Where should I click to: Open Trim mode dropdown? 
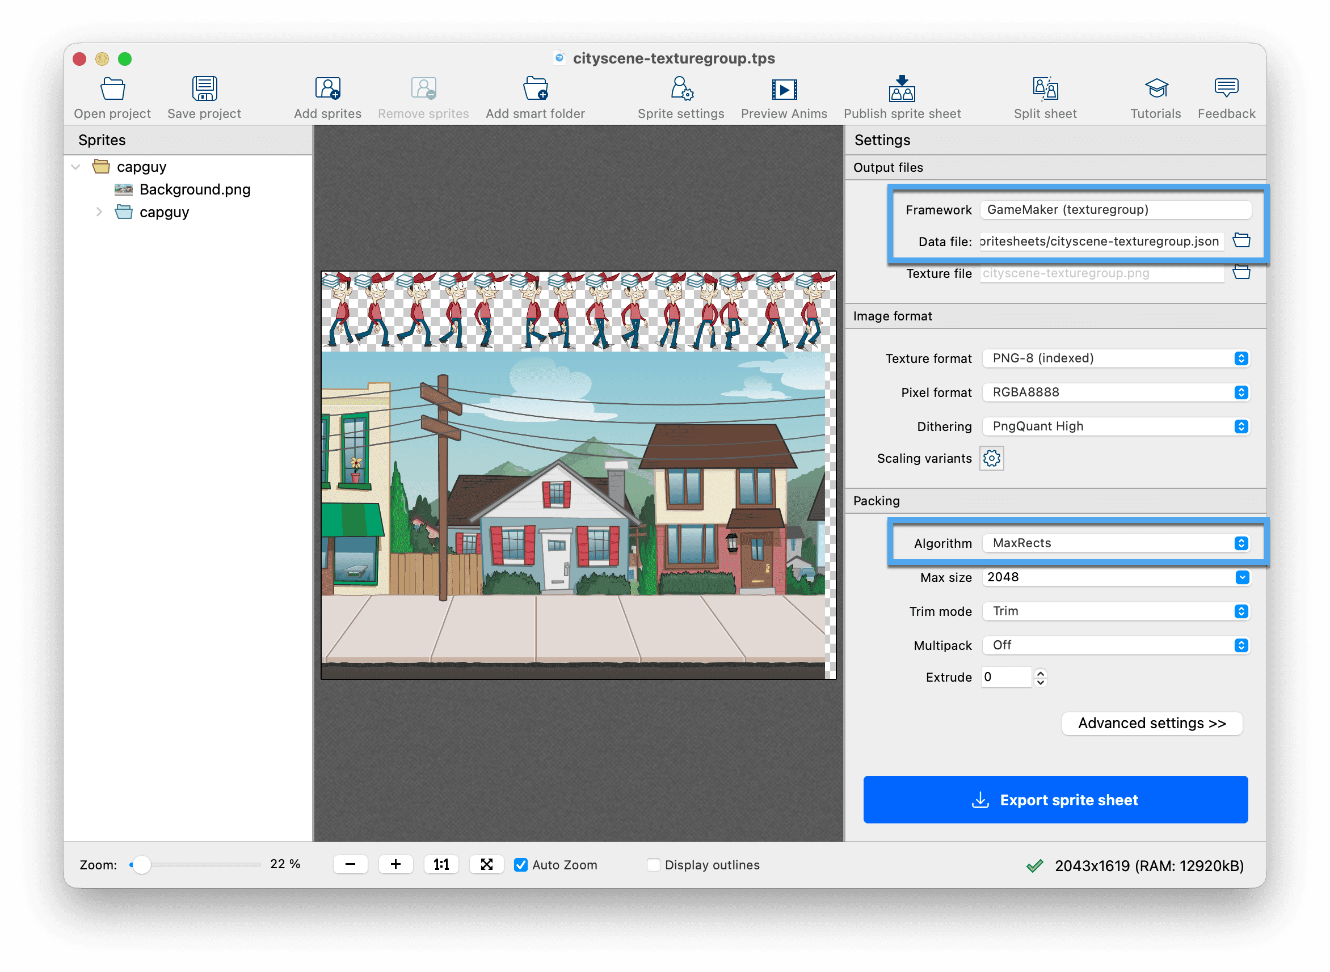click(1116, 611)
